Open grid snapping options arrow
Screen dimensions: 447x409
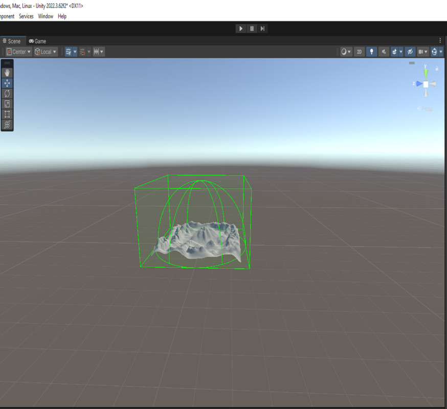pyautogui.click(x=88, y=52)
